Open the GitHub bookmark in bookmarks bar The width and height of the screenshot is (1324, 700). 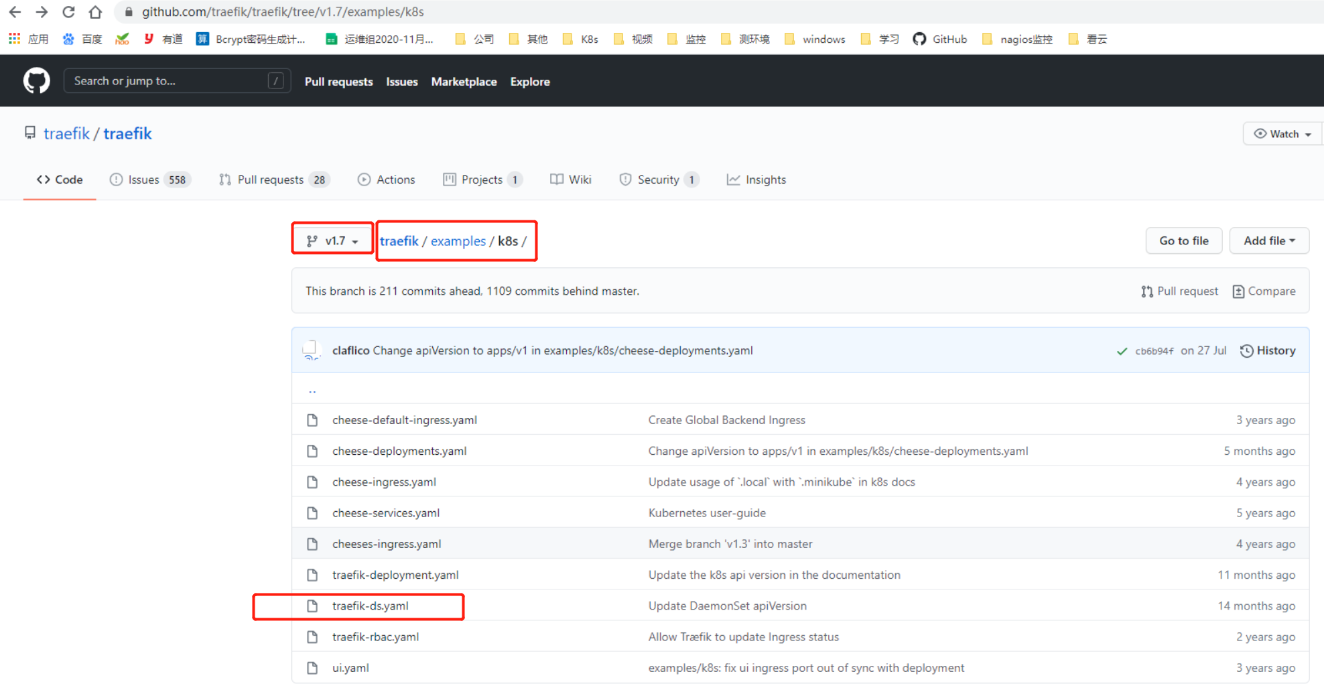coord(940,39)
